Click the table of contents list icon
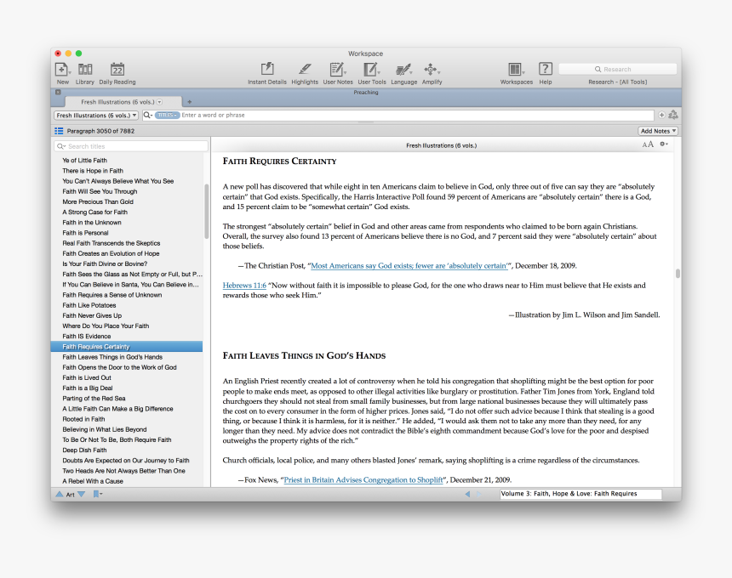 [x=59, y=131]
